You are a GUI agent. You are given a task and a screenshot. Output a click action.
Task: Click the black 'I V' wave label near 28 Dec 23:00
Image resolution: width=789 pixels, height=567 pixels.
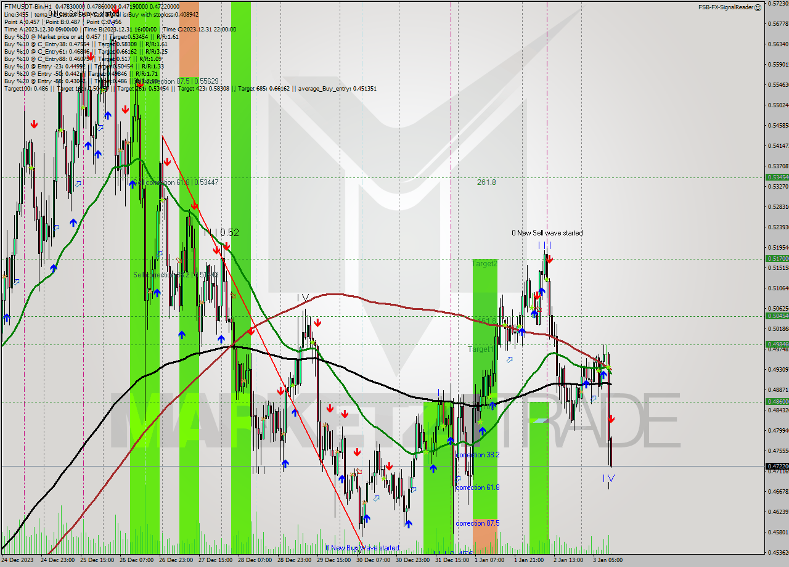tap(302, 298)
